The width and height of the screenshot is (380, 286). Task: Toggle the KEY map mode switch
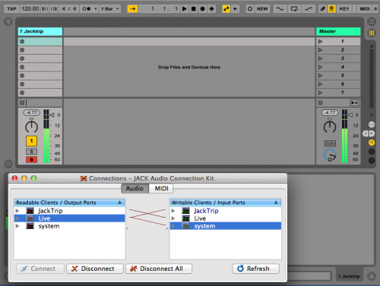click(x=344, y=9)
